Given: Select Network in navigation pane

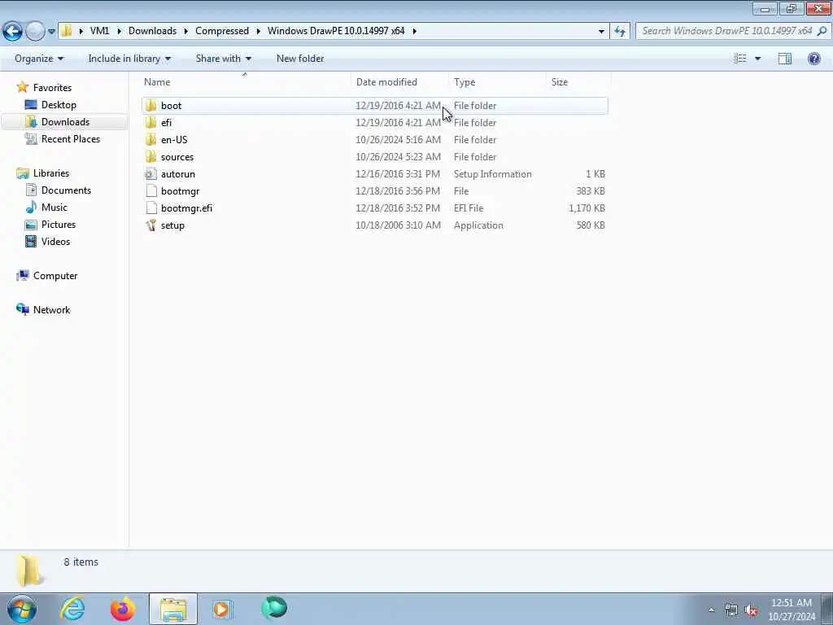Looking at the screenshot, I should coord(51,310).
